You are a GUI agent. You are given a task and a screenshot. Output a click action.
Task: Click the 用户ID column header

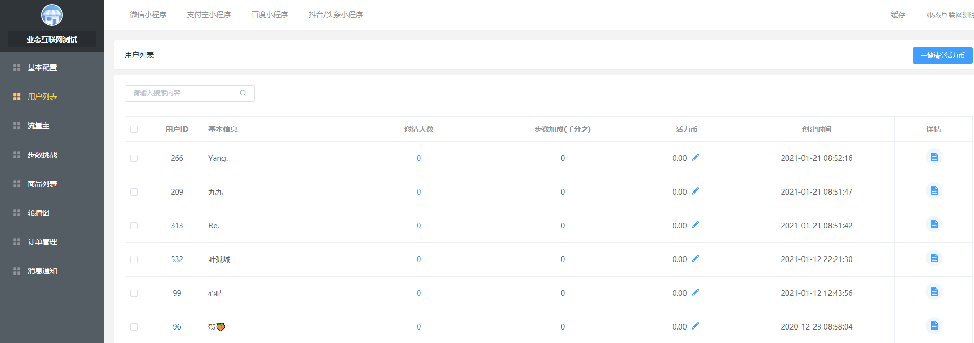[x=177, y=129]
